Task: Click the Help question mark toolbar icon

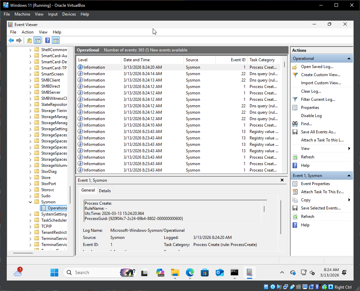Action: pyautogui.click(x=47, y=40)
